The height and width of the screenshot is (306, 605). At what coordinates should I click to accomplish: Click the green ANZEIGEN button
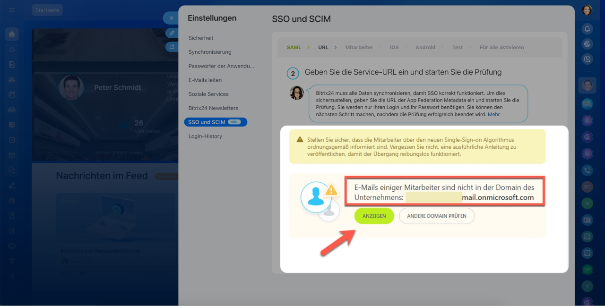pos(374,216)
